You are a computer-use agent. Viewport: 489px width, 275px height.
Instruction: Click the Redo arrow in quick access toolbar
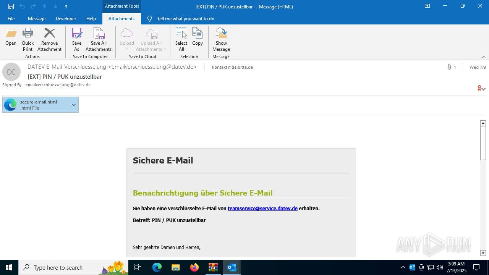point(33,6)
